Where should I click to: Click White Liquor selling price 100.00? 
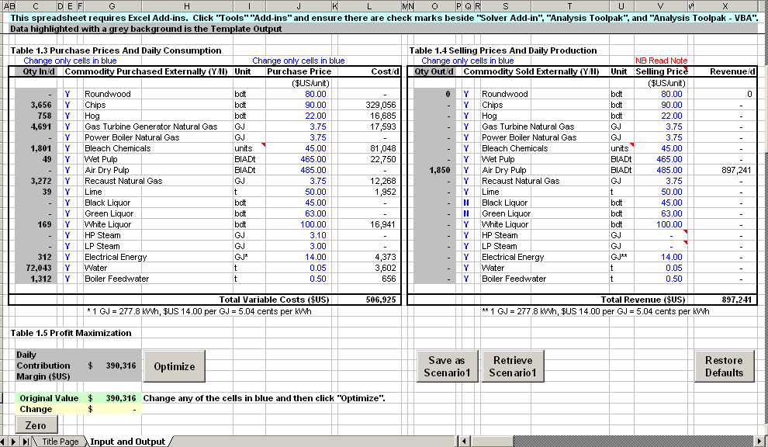[x=660, y=224]
